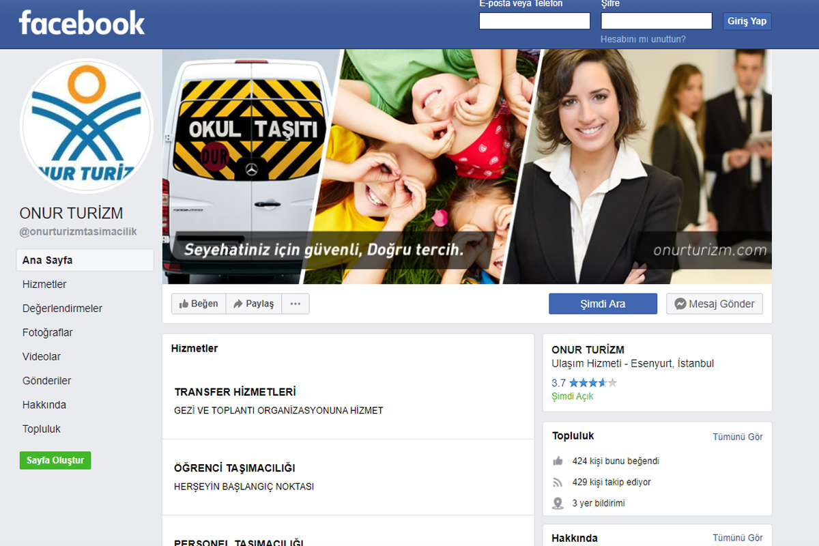Click the Beğen like button
819x546 pixels.
coord(199,304)
